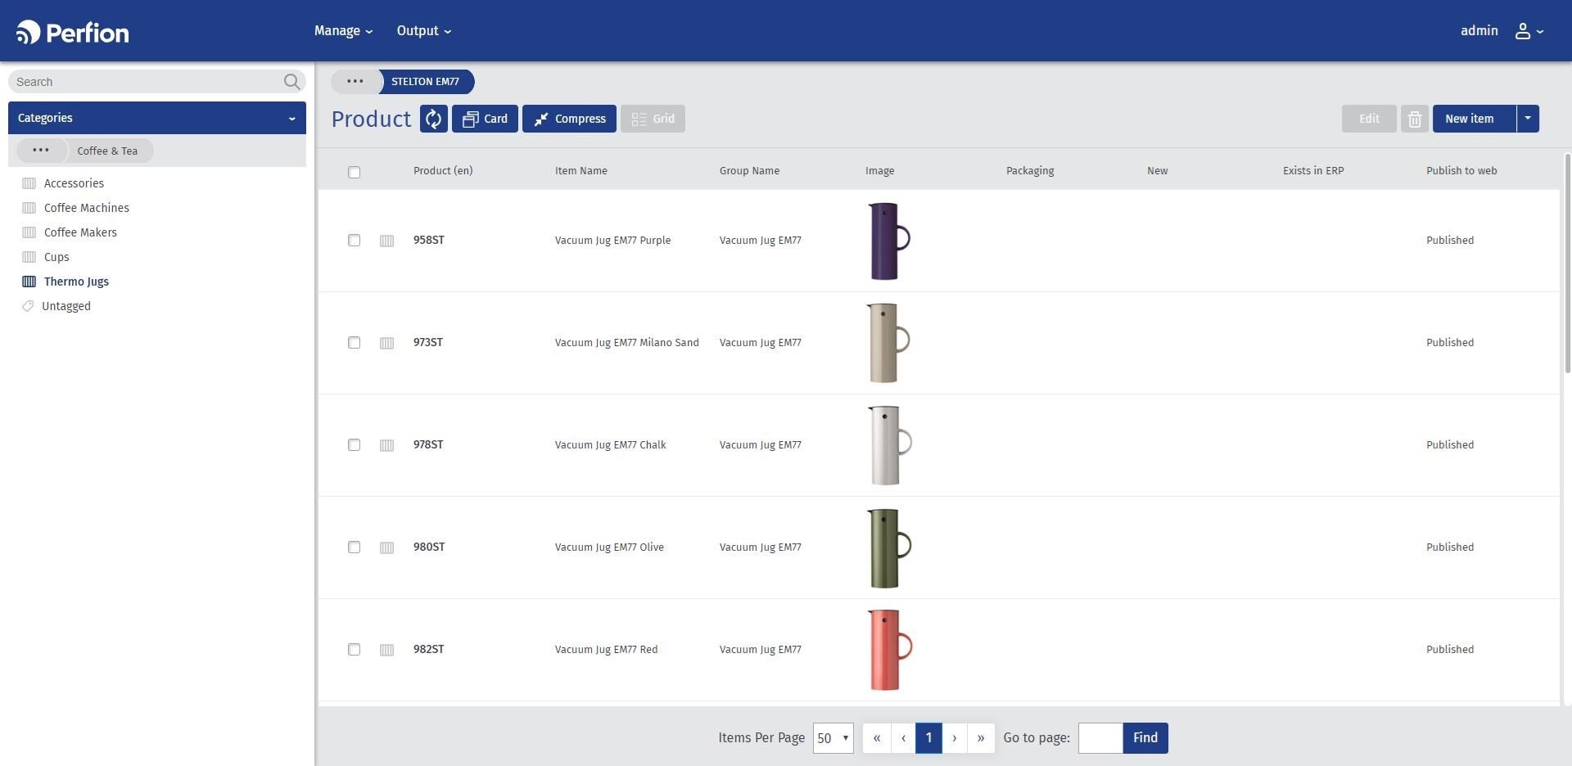The width and height of the screenshot is (1572, 766).
Task: Click the Perfion logo
Action: point(72,30)
